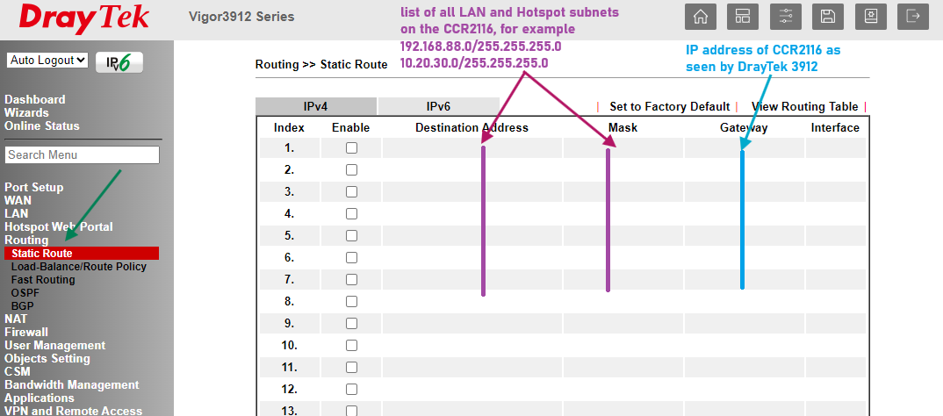Viewport: 943px width, 416px height.
Task: Open Fast Routing submenu item
Action: point(43,280)
